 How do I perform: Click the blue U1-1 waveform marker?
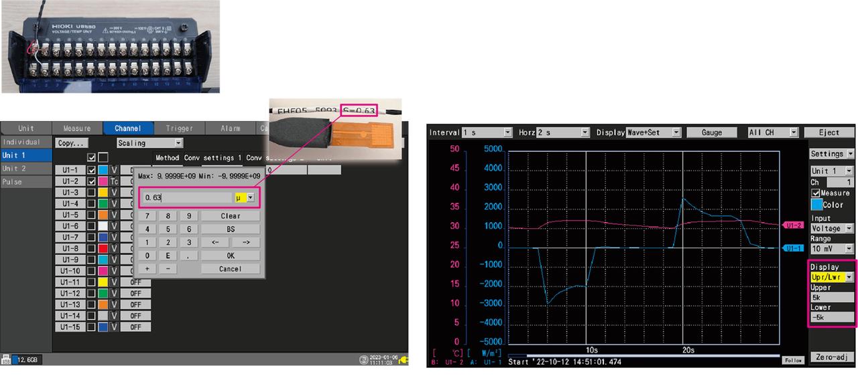tap(794, 248)
